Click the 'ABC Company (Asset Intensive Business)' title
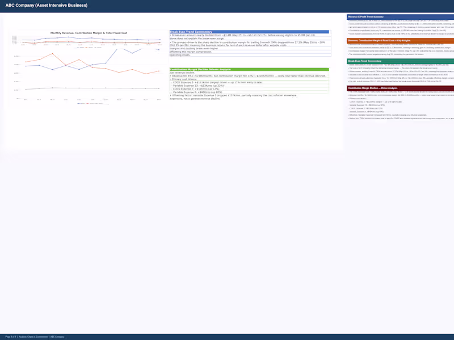The width and height of the screenshot is (454, 340). (x=47, y=5)
